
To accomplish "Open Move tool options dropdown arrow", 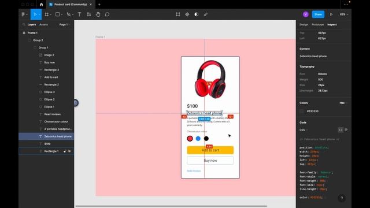I will [39, 14].
